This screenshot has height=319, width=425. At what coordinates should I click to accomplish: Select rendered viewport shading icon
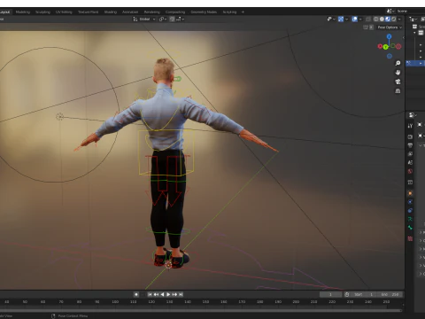pyautogui.click(x=393, y=19)
